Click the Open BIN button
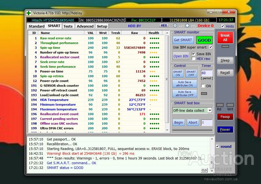The height and width of the screenshot is (184, 261). click(181, 56)
